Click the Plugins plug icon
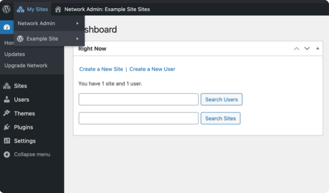 coord(7,127)
